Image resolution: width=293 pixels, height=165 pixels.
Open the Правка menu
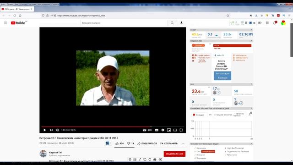point(10,4)
